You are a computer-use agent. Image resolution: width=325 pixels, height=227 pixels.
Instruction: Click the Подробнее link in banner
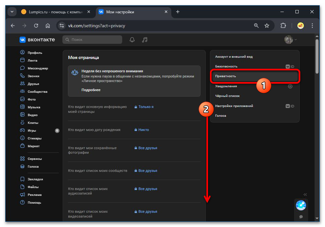(91, 90)
